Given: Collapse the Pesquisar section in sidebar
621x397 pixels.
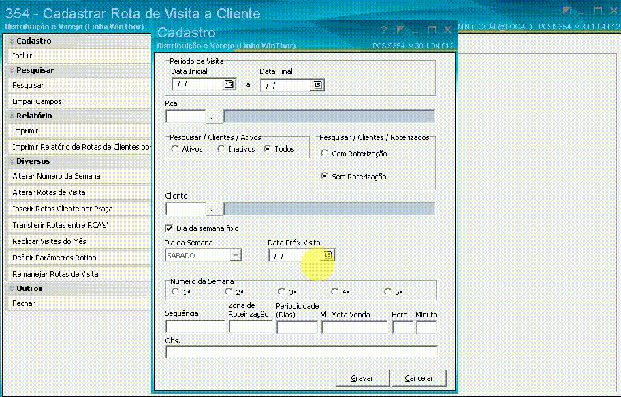Looking at the screenshot, I should [x=12, y=70].
